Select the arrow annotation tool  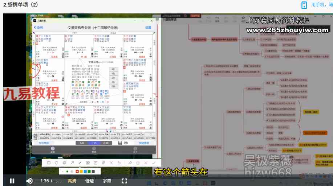pos(72,163)
